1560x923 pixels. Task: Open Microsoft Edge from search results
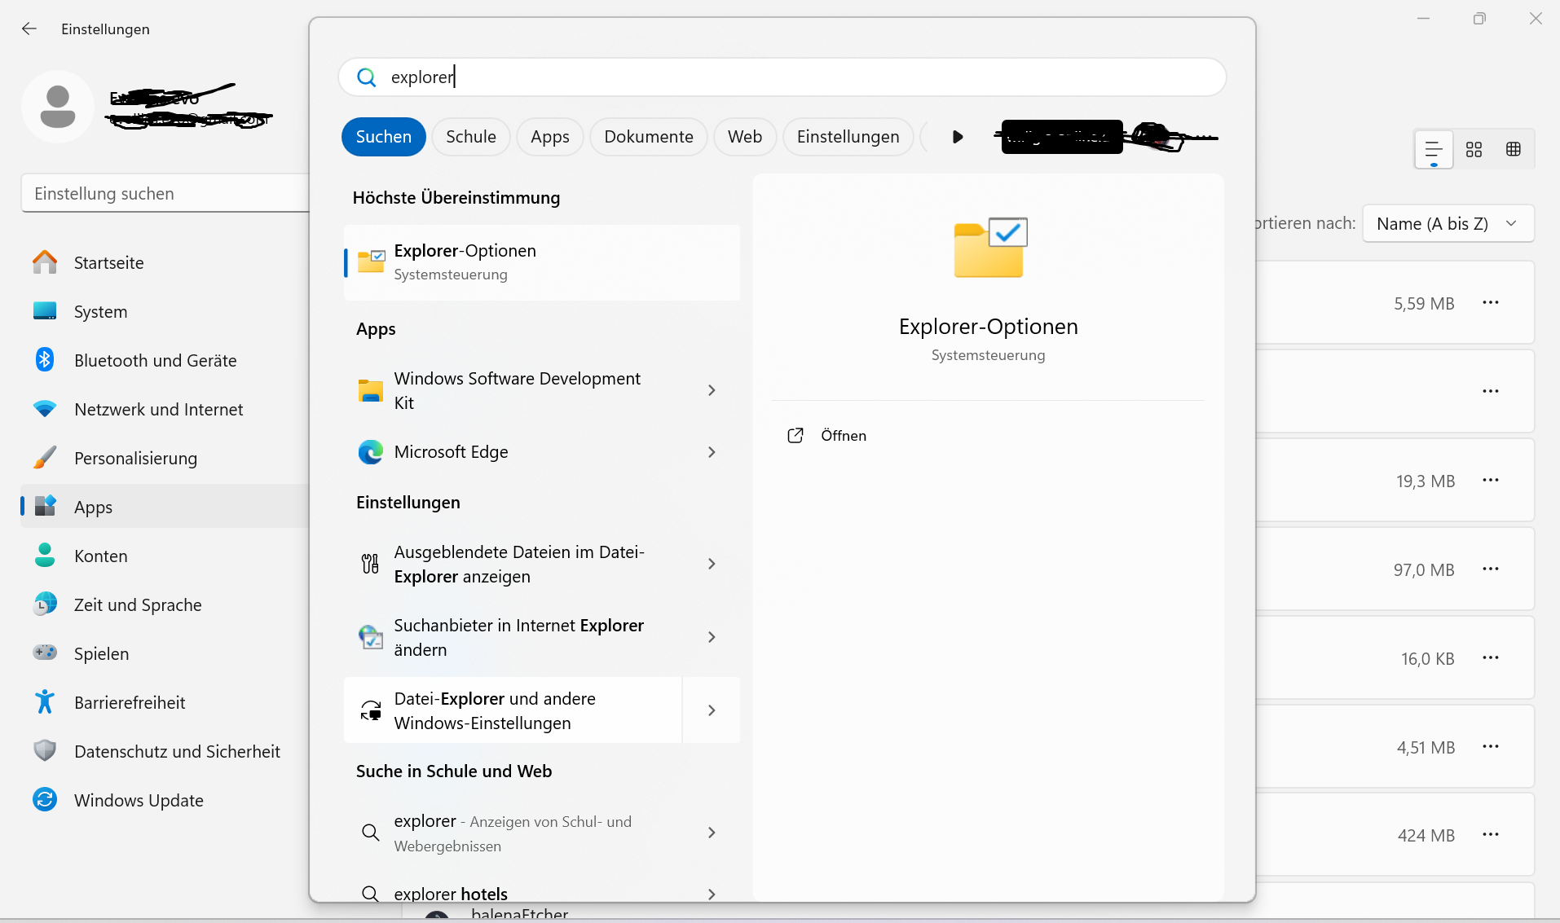(451, 452)
